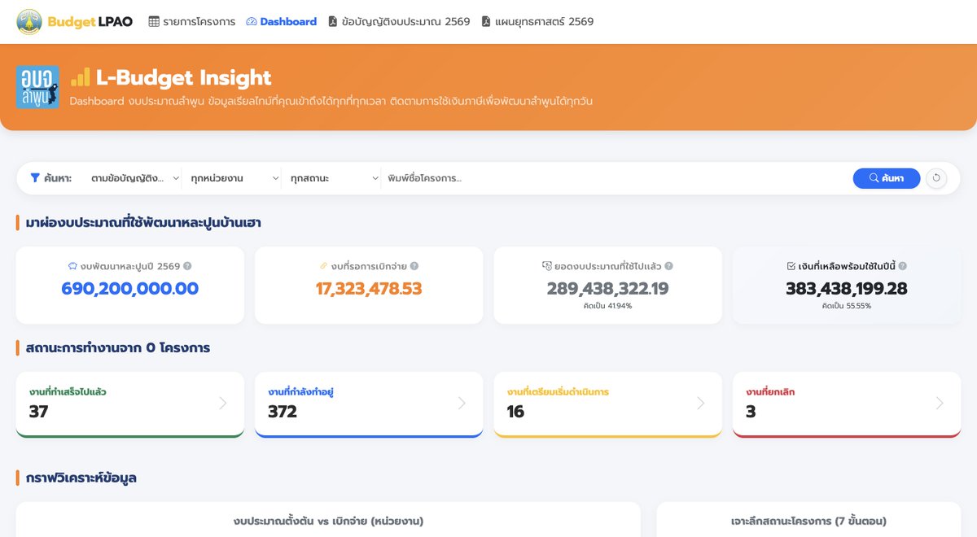Click the มาผ่องบประมาณที่ใช้พัฒนาหละปูนบ้านเฮา heading

point(143,222)
